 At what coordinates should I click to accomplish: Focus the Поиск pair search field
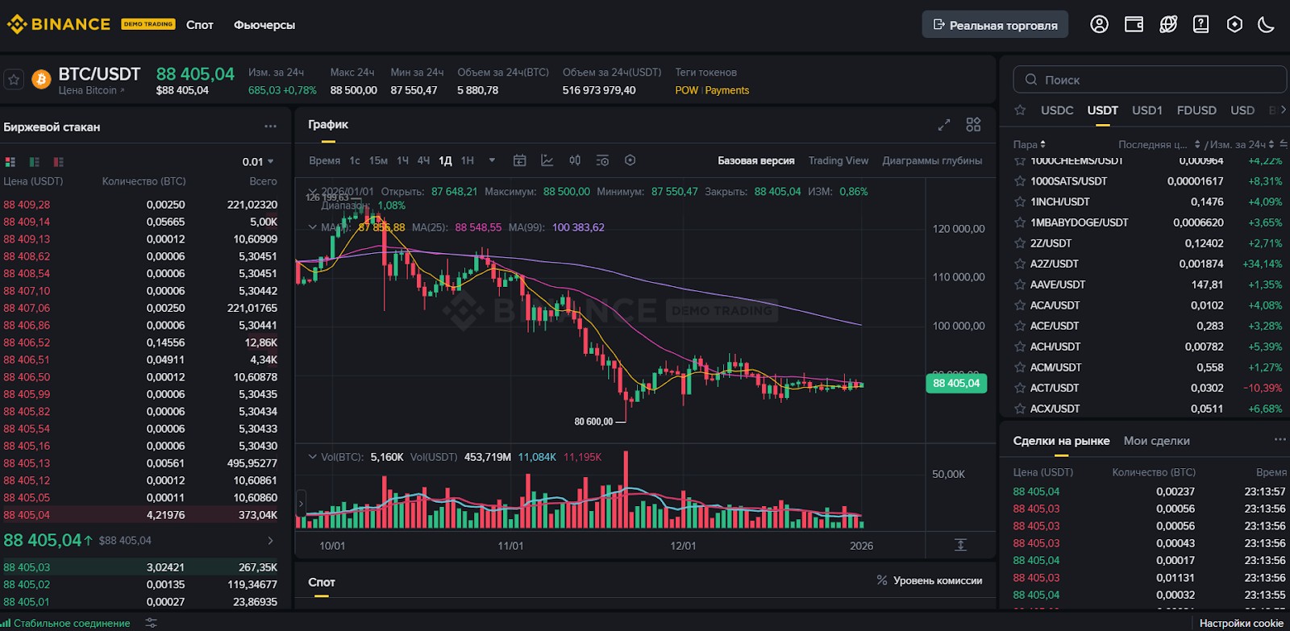click(1150, 80)
